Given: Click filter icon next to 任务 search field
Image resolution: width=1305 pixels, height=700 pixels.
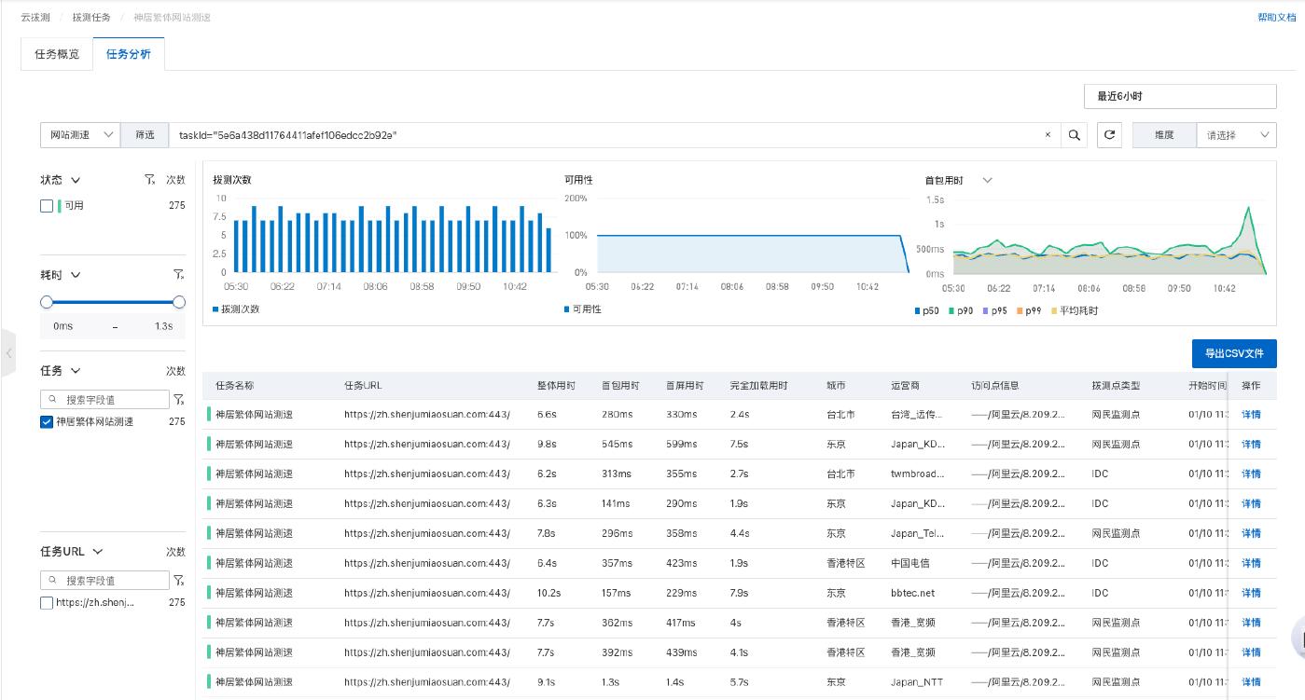Looking at the screenshot, I should click(178, 399).
